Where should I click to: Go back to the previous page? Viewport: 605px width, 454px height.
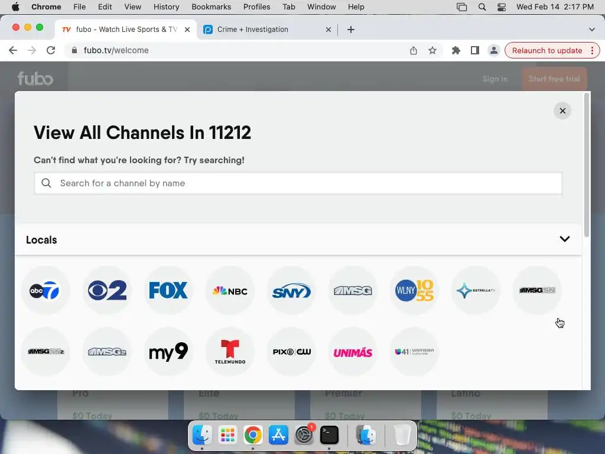click(13, 50)
